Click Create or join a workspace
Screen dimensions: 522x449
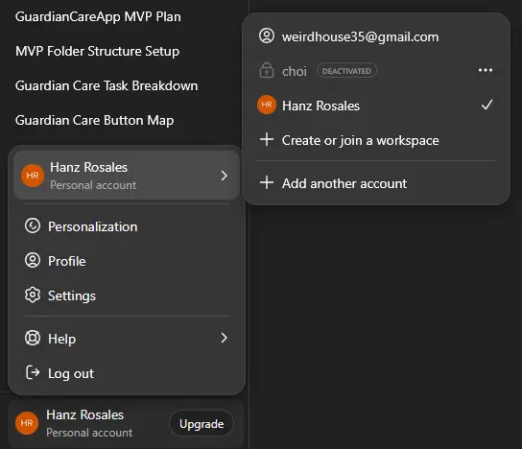376,140
